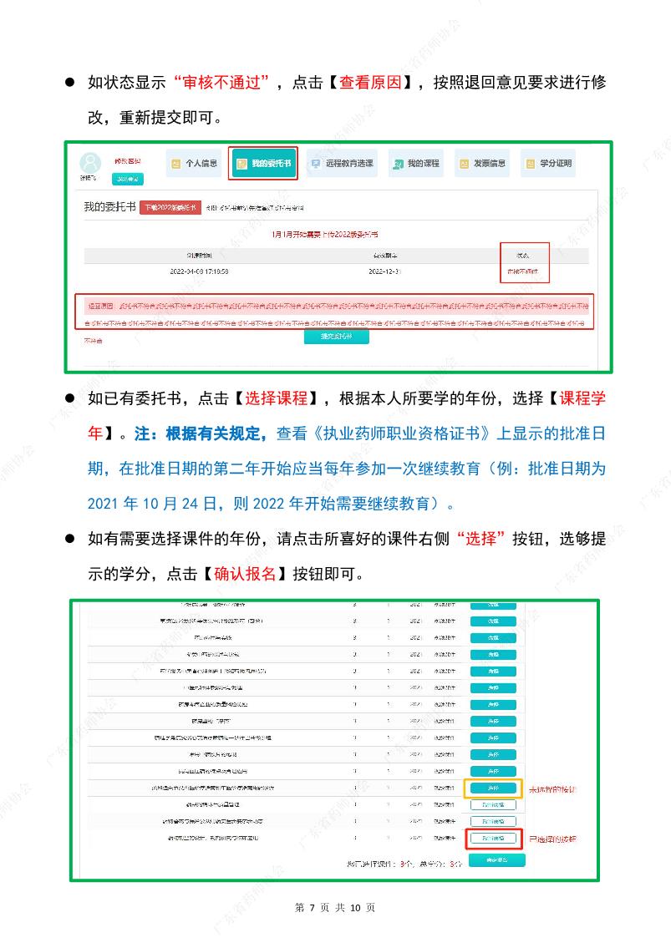This screenshot has height=948, width=671.
Task: Download the 2022 委托书 via the red button
Action: (x=170, y=207)
